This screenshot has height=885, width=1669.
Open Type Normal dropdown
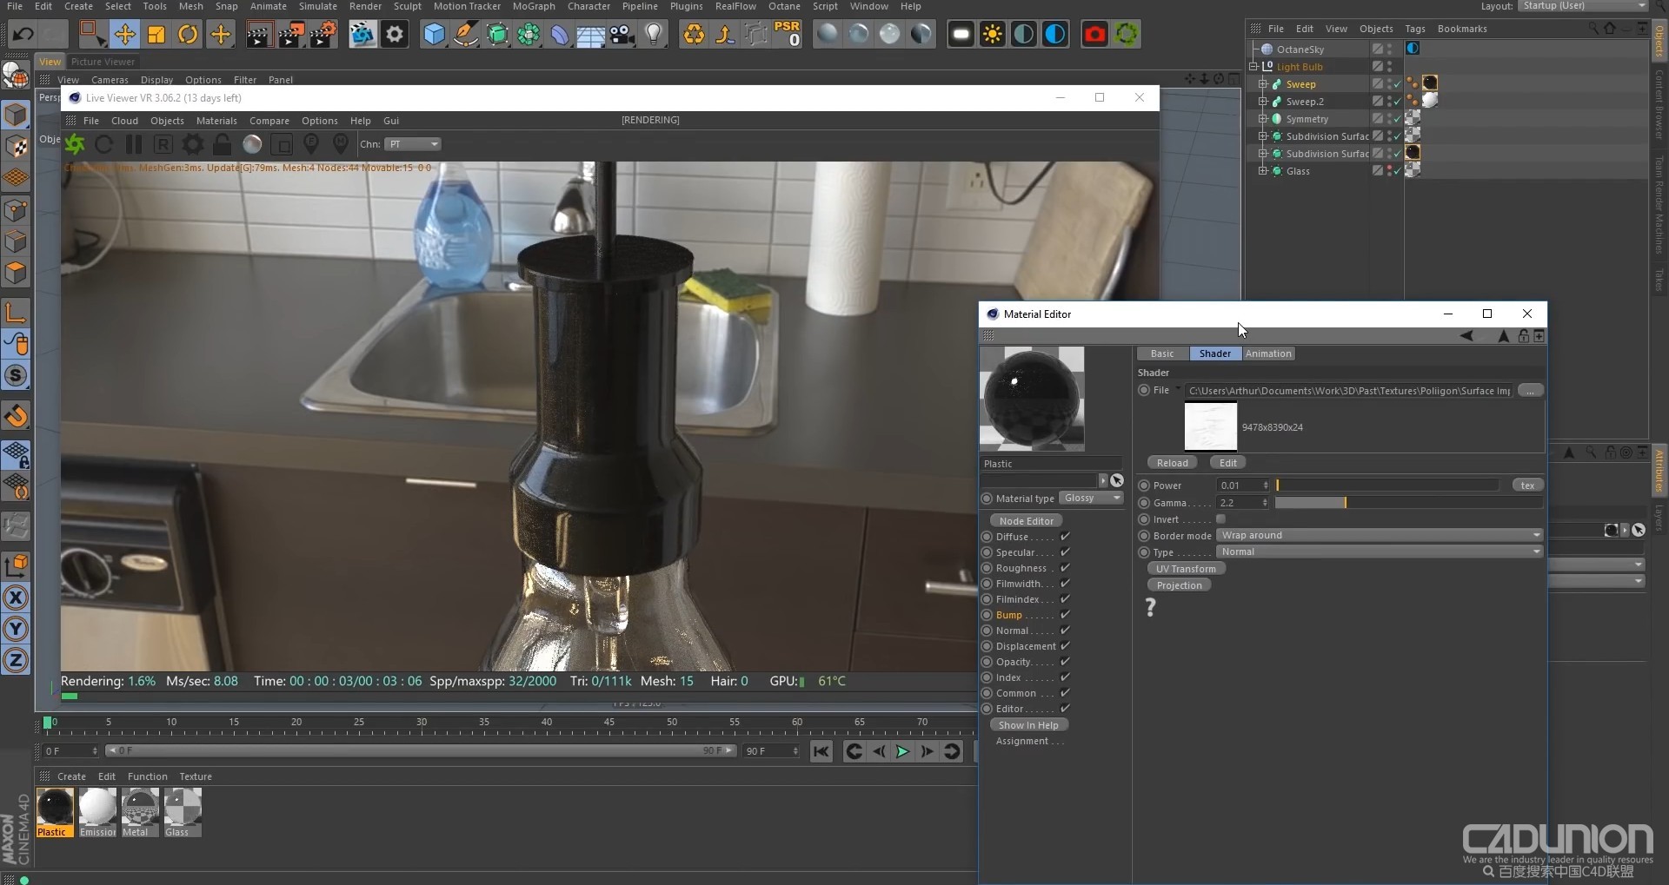[x=1380, y=551]
